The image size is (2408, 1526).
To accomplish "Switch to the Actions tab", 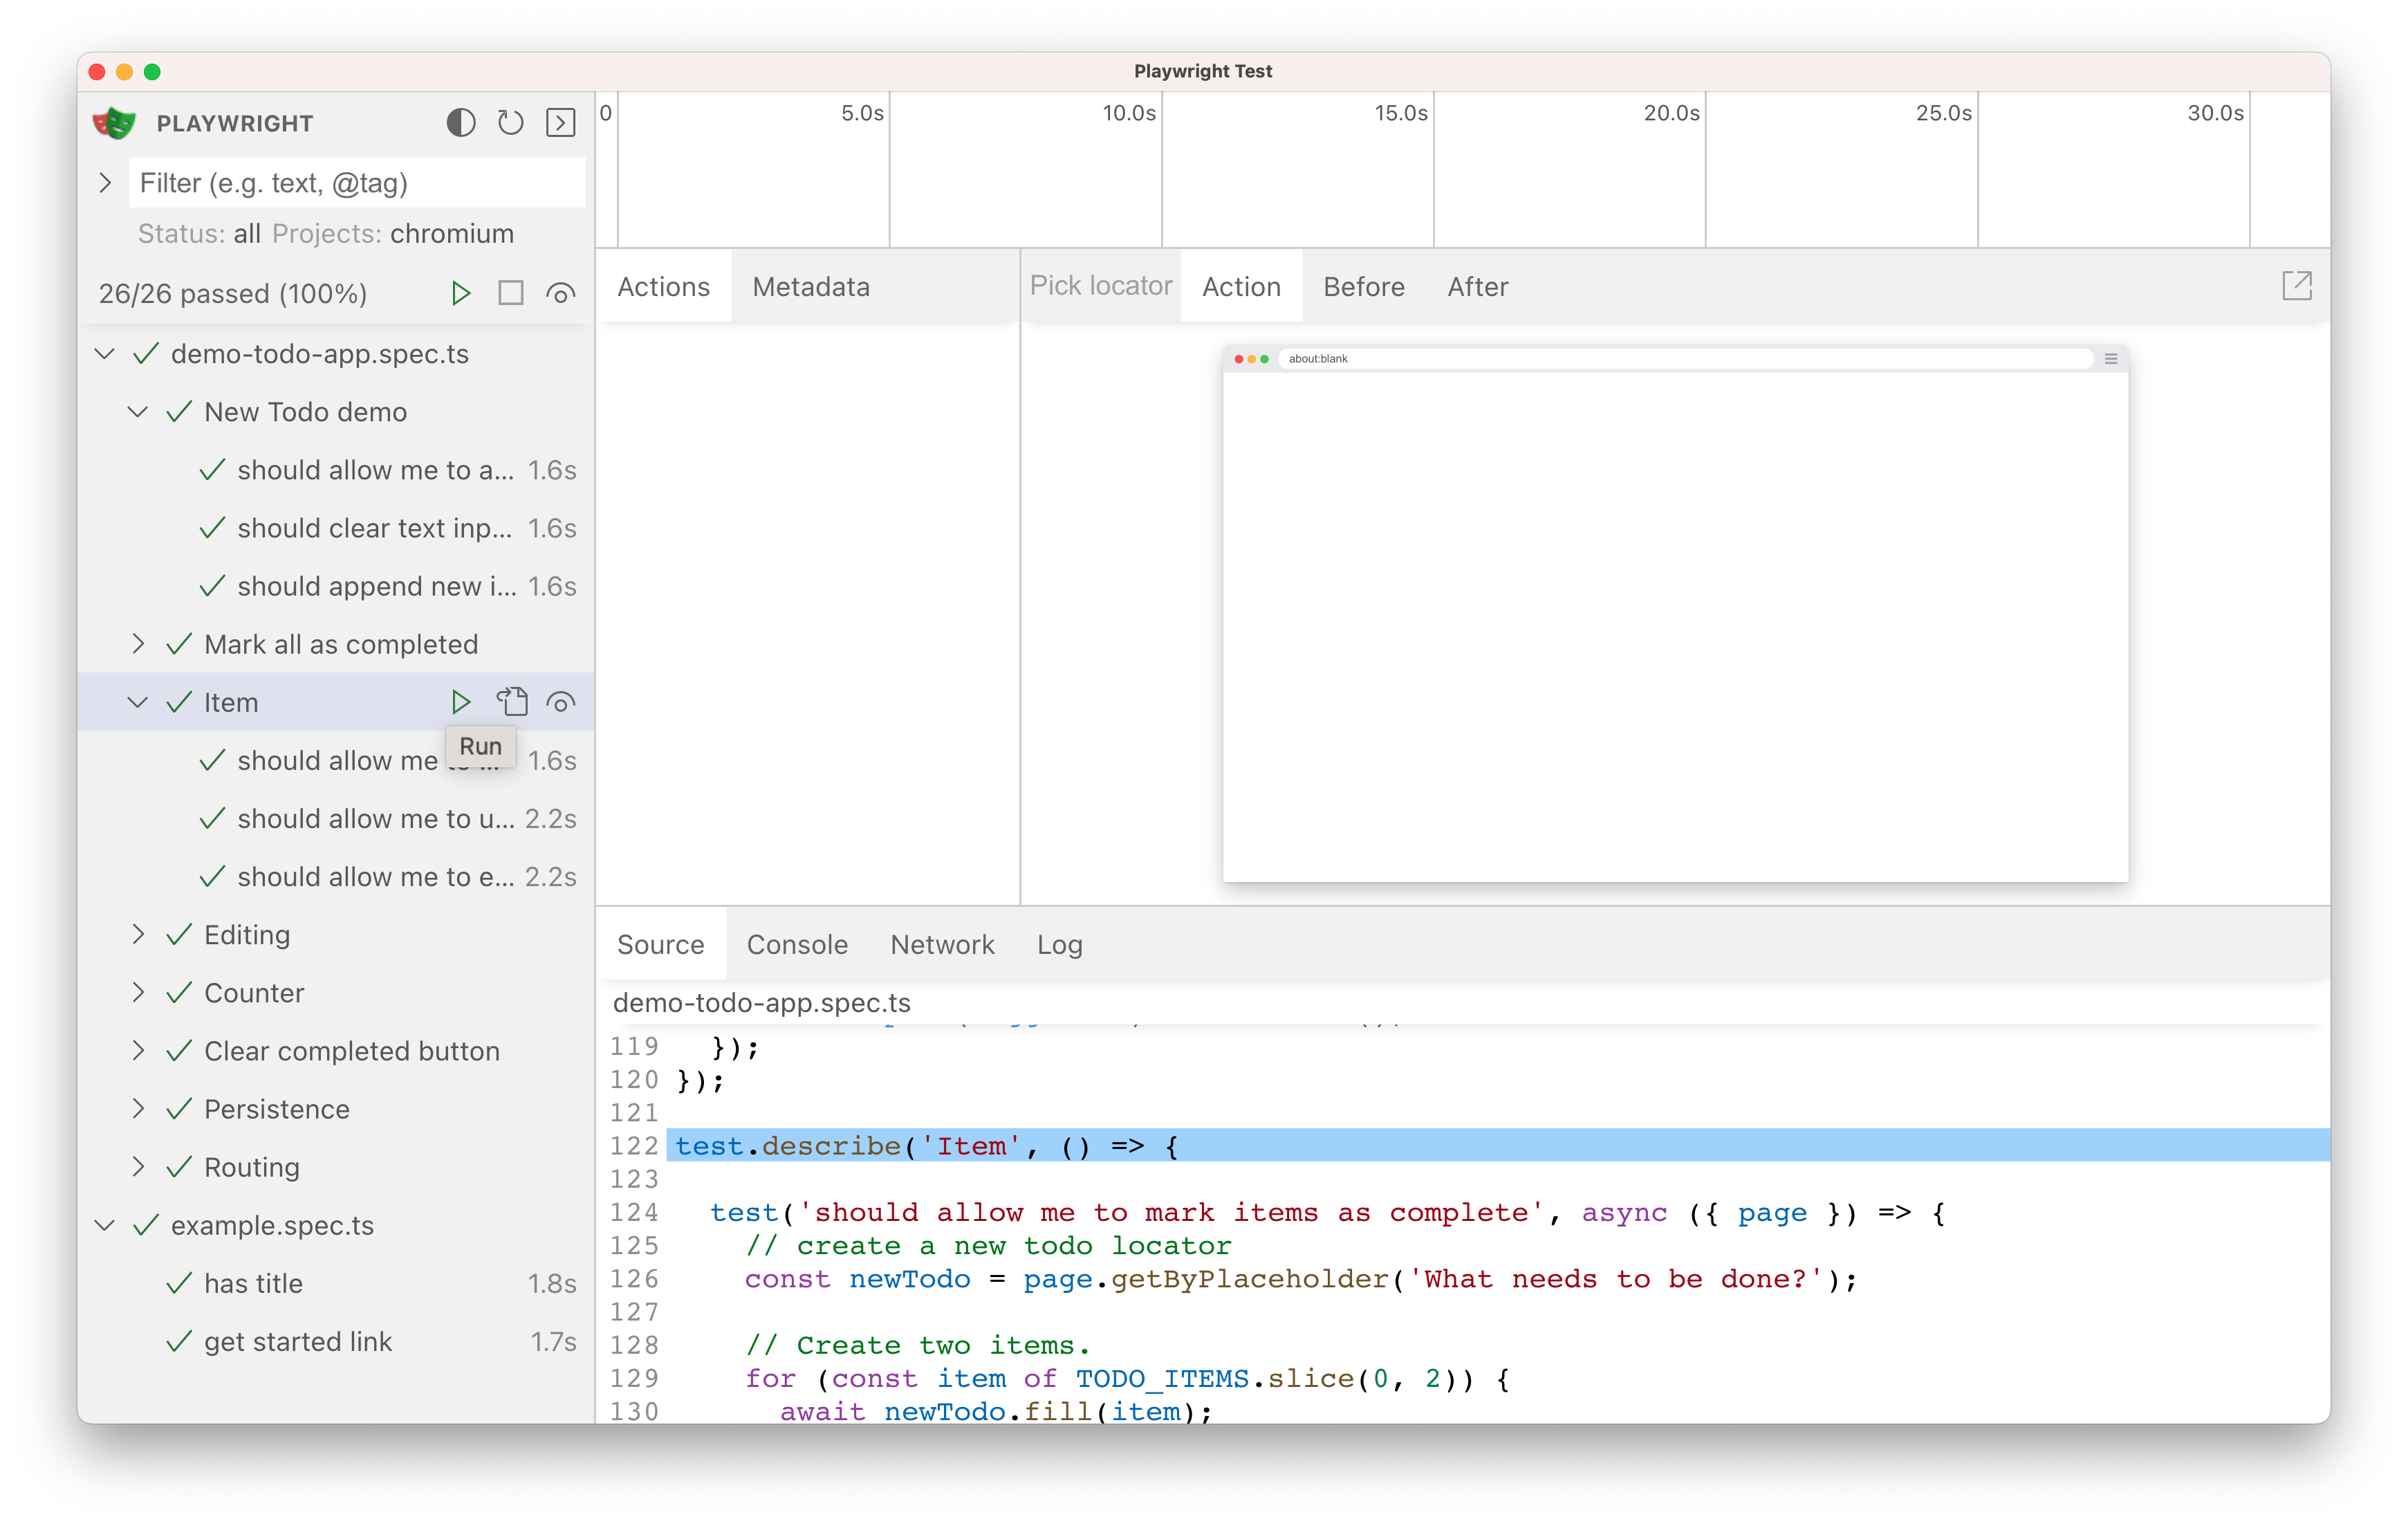I will click(663, 286).
